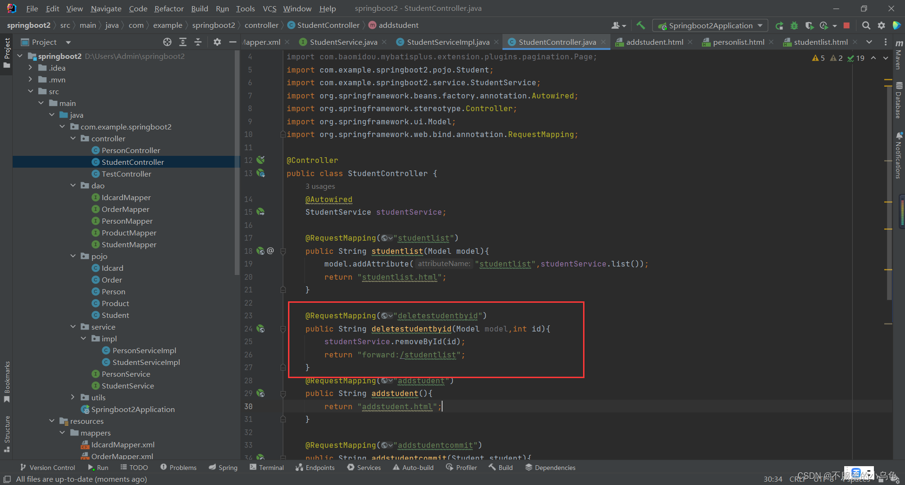Open the Refactor menu
The height and width of the screenshot is (485, 905).
(169, 8)
